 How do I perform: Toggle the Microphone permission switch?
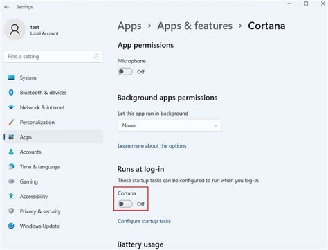point(125,71)
